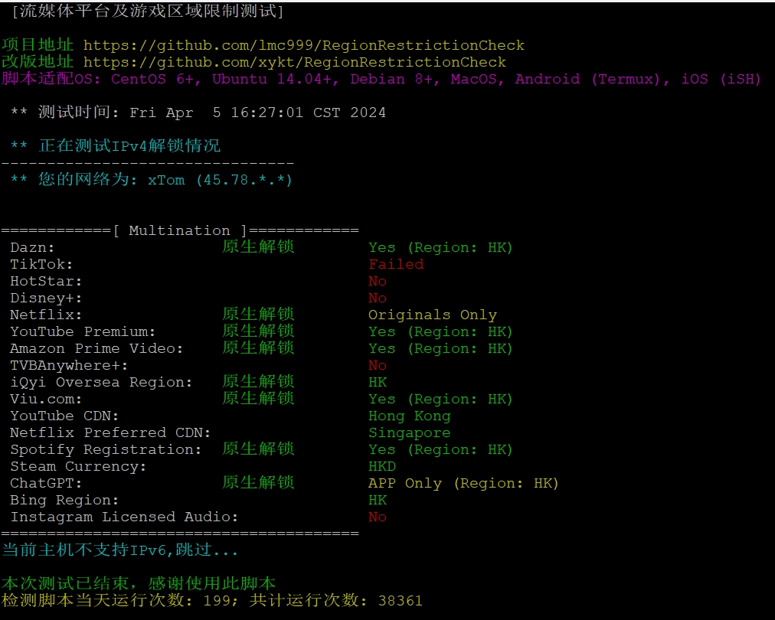Click the HK value in the Bing Region row
The height and width of the screenshot is (620, 775).
[378, 500]
